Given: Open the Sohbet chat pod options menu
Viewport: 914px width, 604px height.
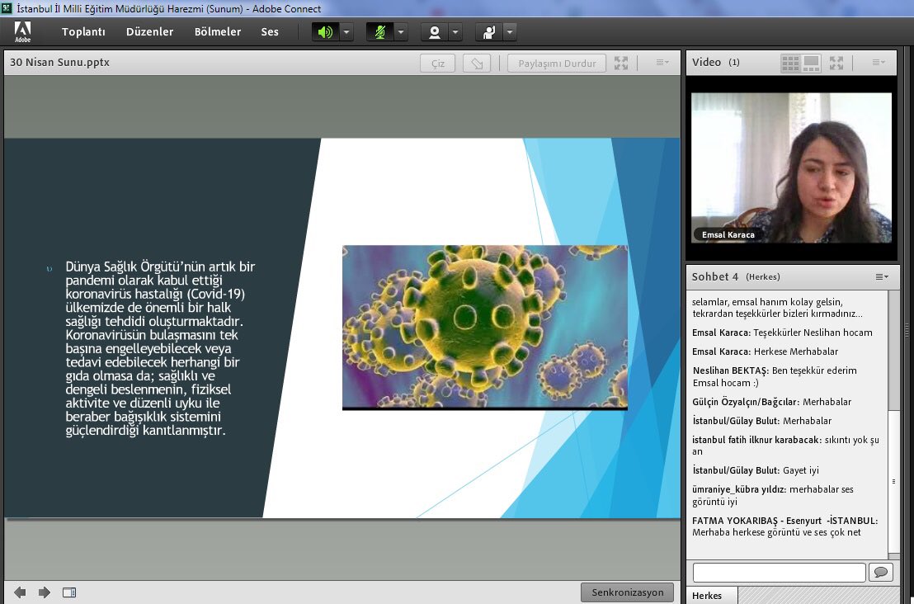Looking at the screenshot, I should click(x=882, y=277).
